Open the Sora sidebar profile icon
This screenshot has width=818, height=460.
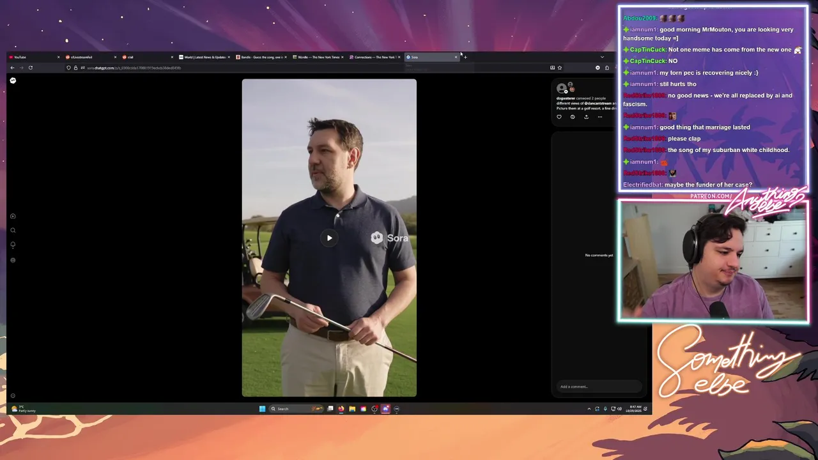[13, 260]
